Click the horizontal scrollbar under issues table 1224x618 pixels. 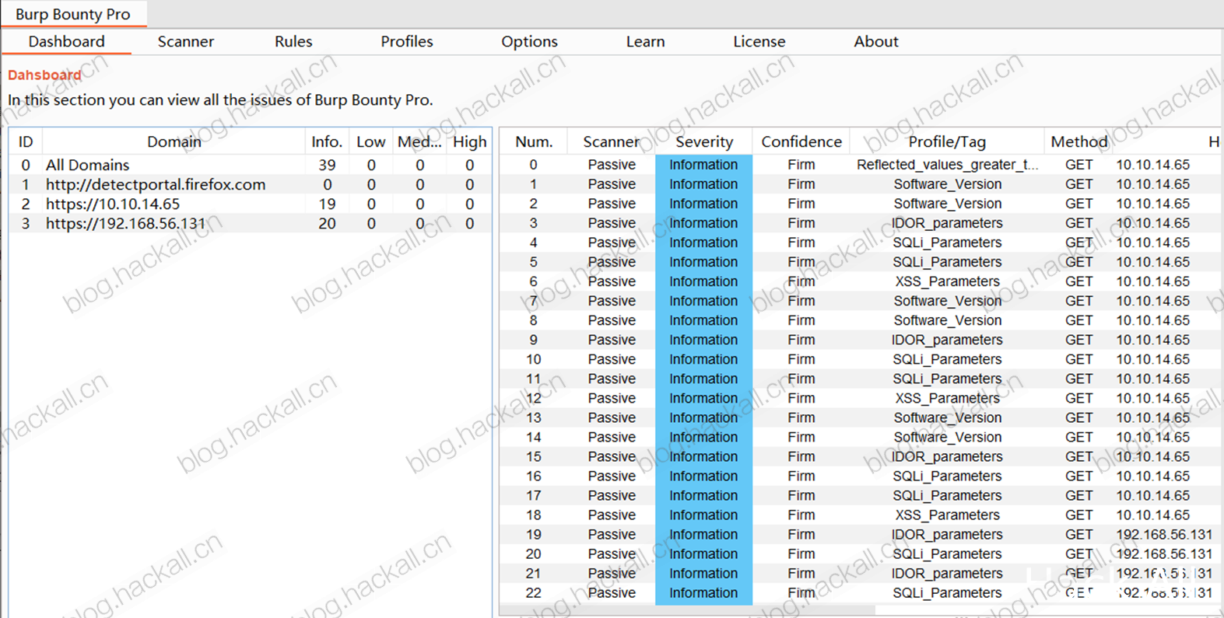click(x=860, y=611)
